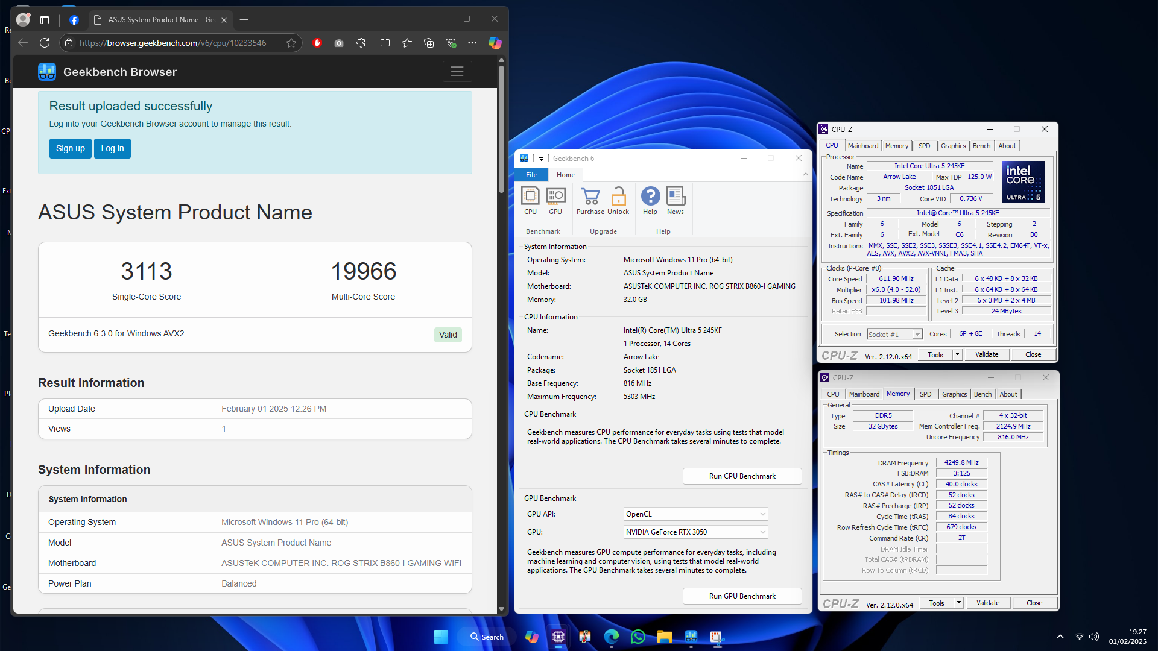
Task: Open the browser profile avatar
Action: tap(23, 19)
